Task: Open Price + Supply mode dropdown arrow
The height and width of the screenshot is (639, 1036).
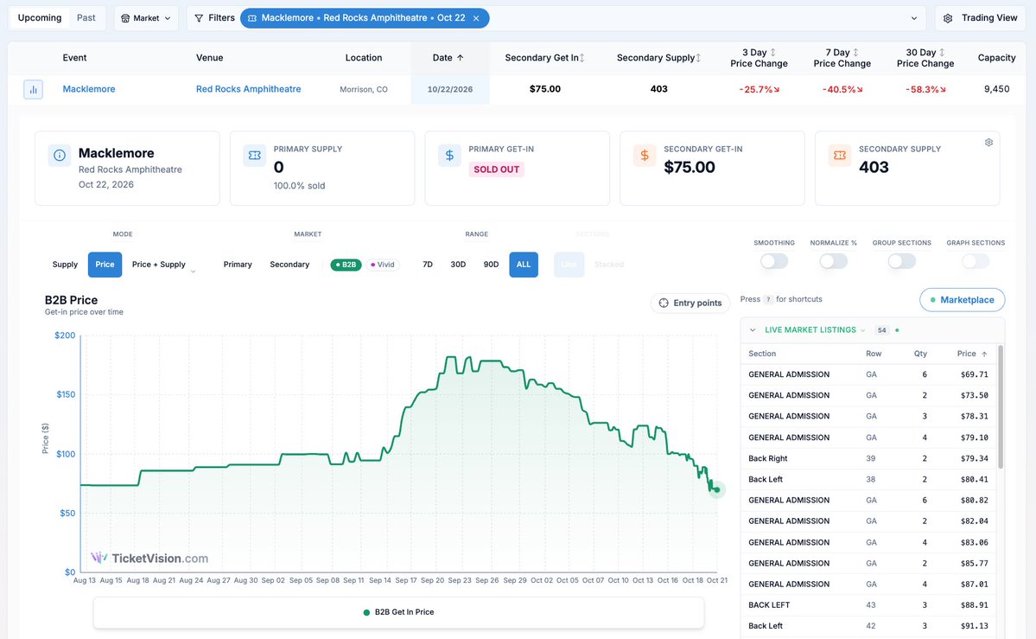Action: pos(193,272)
